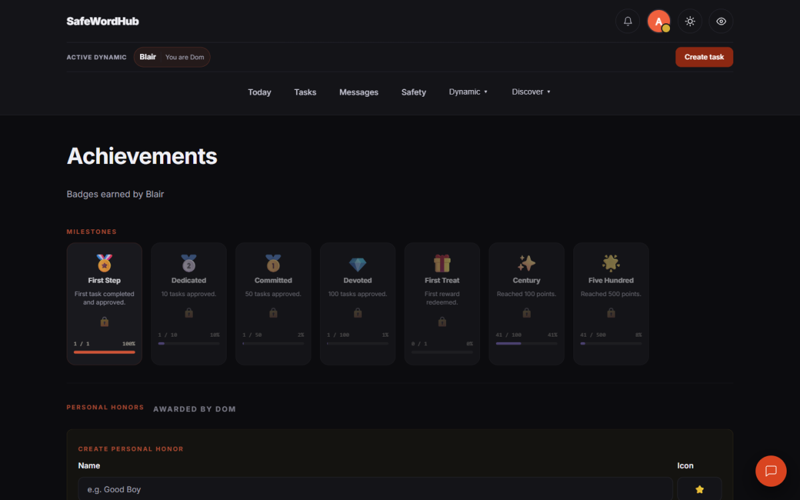This screenshot has height=500, width=800.
Task: Click the Century progress bar
Action: pos(527,343)
